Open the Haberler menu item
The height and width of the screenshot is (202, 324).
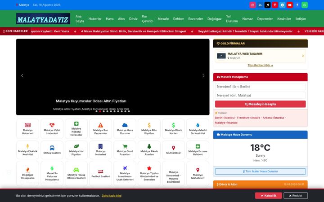point(95,19)
